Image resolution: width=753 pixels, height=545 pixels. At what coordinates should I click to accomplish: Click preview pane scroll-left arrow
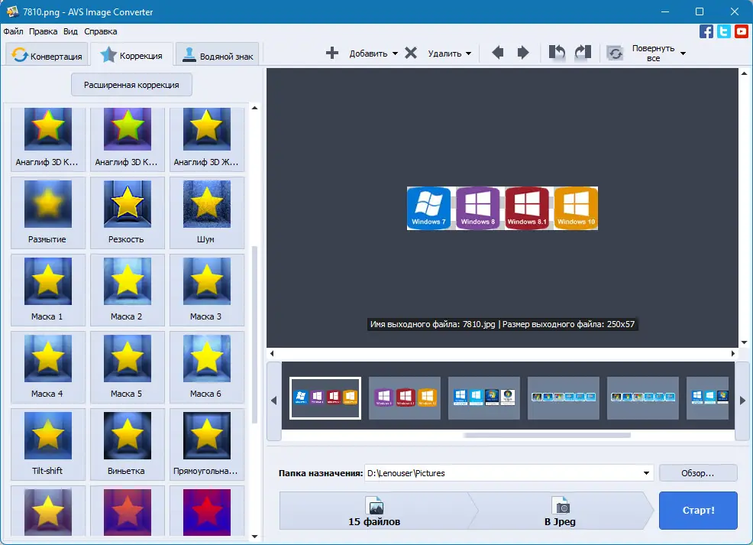pyautogui.click(x=272, y=353)
